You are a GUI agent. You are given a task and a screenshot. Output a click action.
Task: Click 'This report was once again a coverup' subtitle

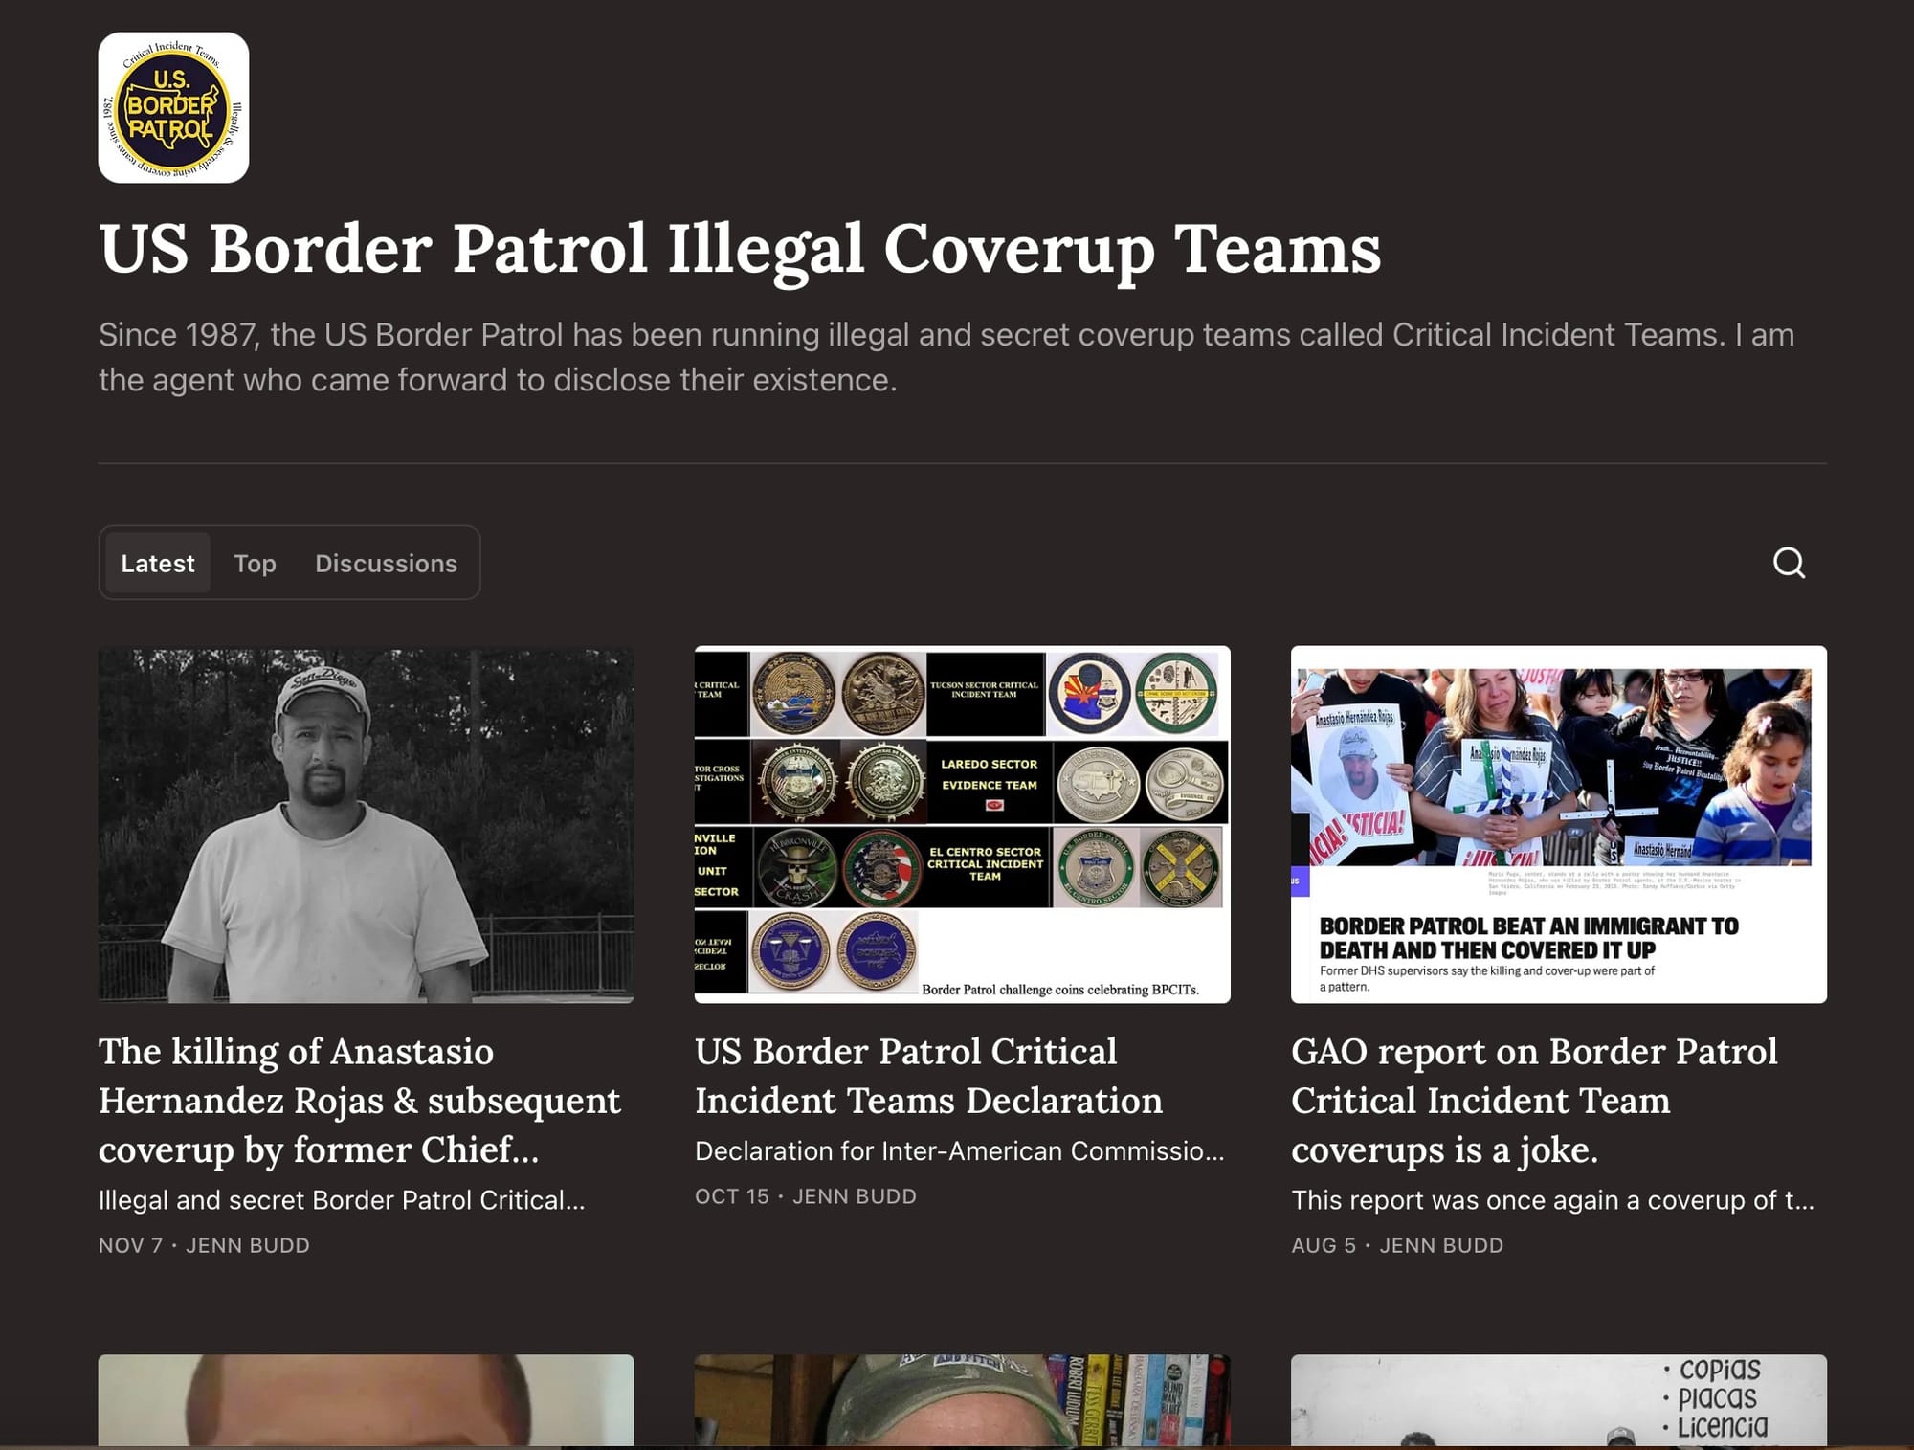point(1551,1199)
